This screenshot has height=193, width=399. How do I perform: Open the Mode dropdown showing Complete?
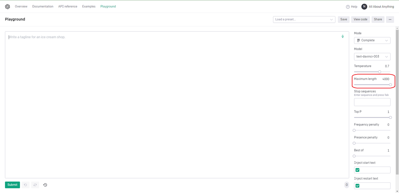[372, 40]
